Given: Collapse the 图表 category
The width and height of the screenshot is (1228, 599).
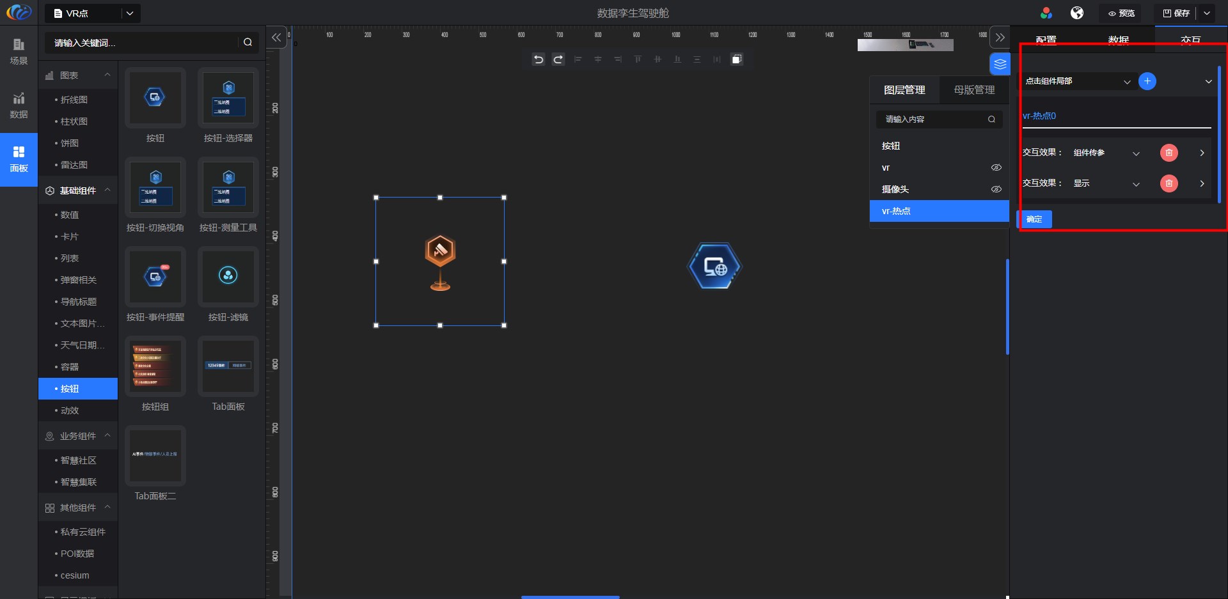Looking at the screenshot, I should click(x=107, y=75).
